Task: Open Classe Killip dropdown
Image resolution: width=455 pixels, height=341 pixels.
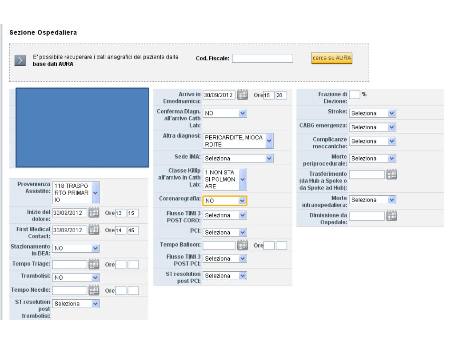Action: click(x=225, y=179)
